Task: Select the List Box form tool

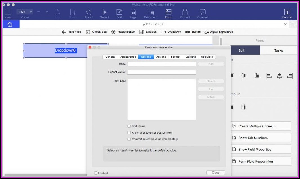Action: point(148,32)
